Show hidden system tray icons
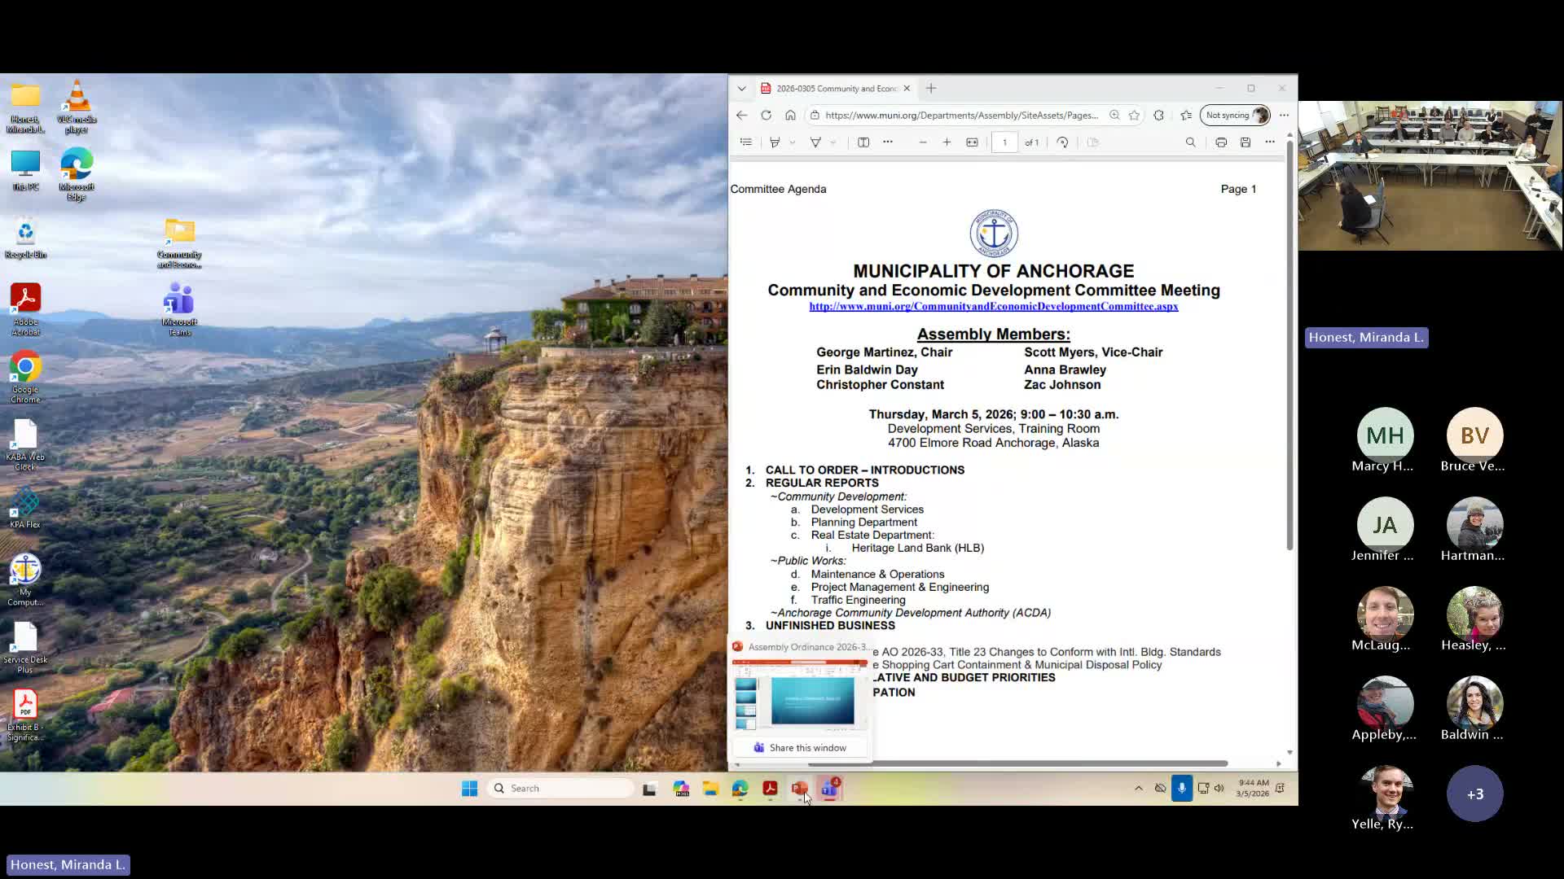This screenshot has width=1564, height=879. tap(1138, 788)
